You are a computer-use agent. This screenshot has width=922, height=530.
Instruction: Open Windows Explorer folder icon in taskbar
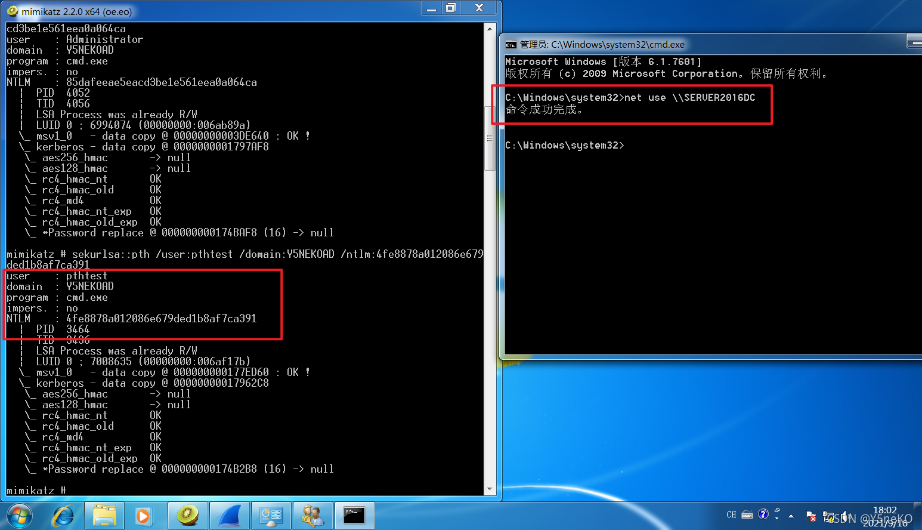click(x=104, y=516)
